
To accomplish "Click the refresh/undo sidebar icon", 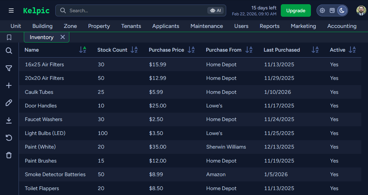I will [9, 138].
